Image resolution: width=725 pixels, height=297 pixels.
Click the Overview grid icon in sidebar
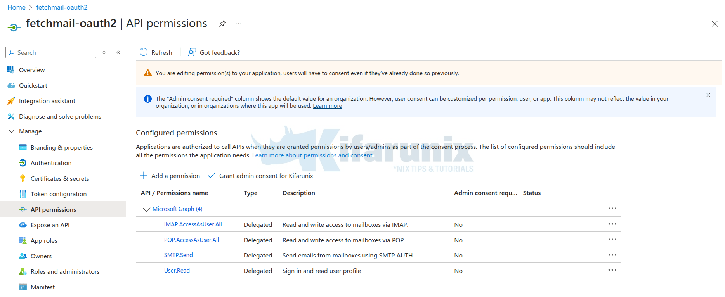[x=11, y=70]
